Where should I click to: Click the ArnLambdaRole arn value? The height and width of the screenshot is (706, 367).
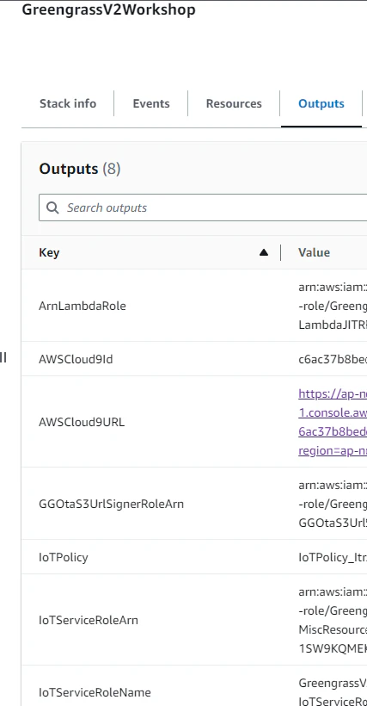point(333,307)
